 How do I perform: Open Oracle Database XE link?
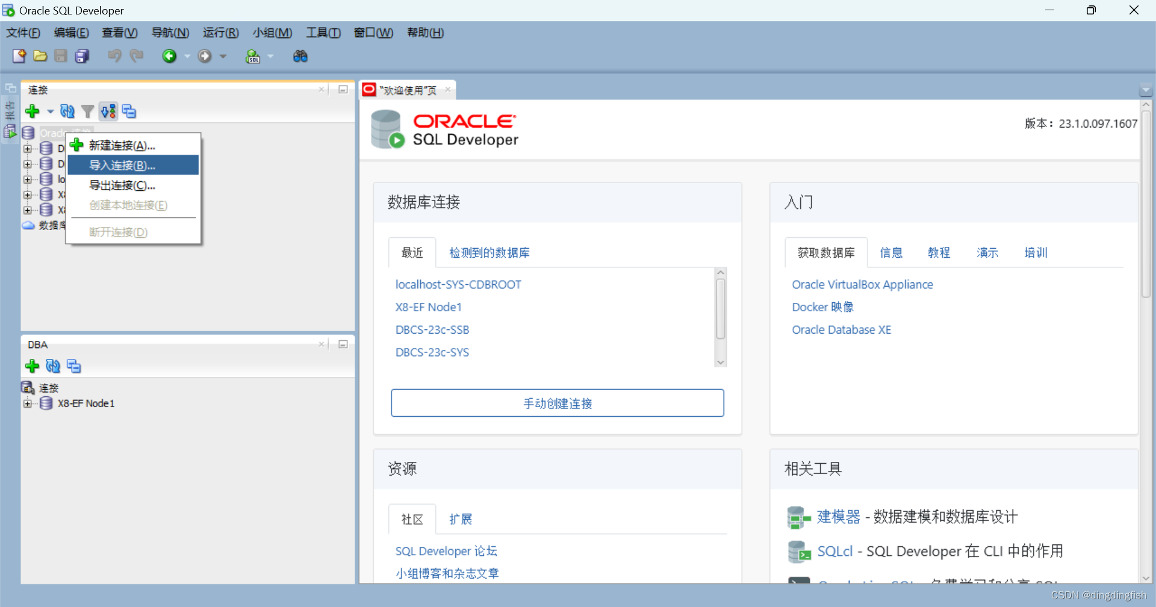tap(841, 329)
